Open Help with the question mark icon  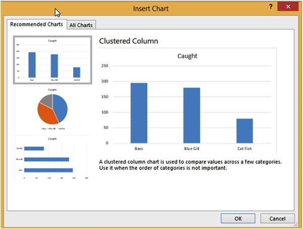pos(271,7)
